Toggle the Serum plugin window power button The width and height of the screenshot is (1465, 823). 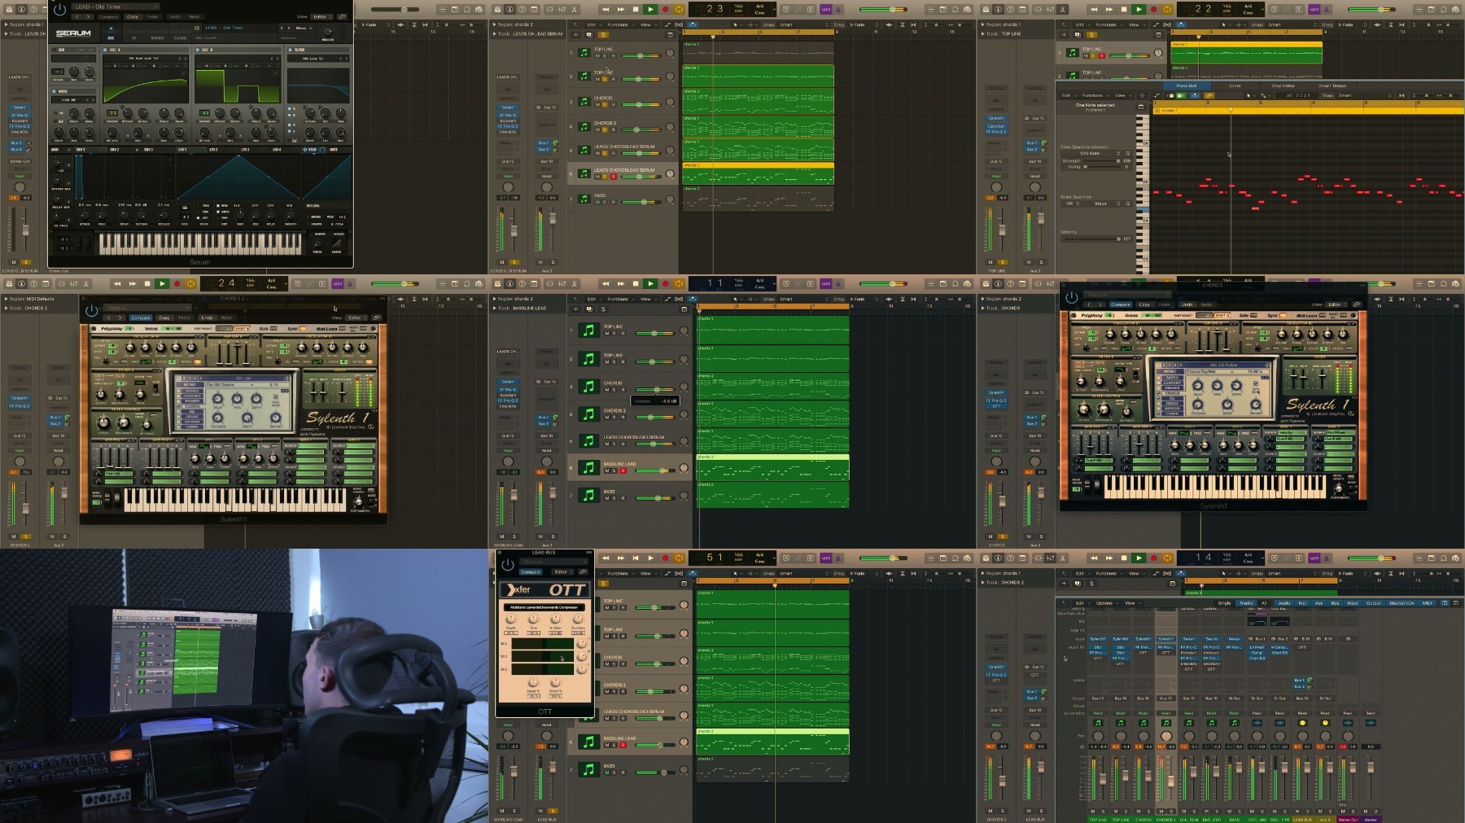[x=59, y=11]
